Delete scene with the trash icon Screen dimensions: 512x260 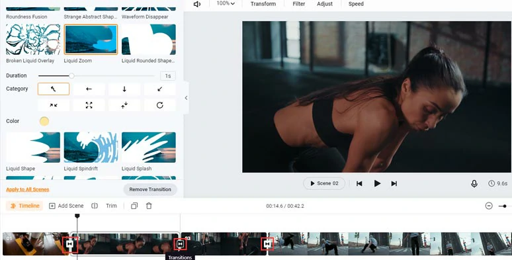coord(149,206)
